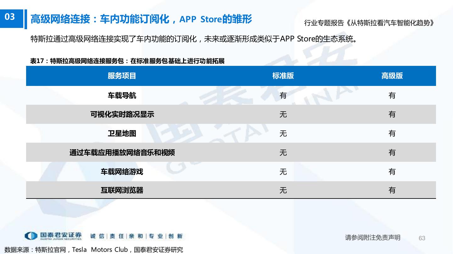The image size is (453, 254).
Task: Click the 高级版 value for 互联网浏览器
Action: 392,190
